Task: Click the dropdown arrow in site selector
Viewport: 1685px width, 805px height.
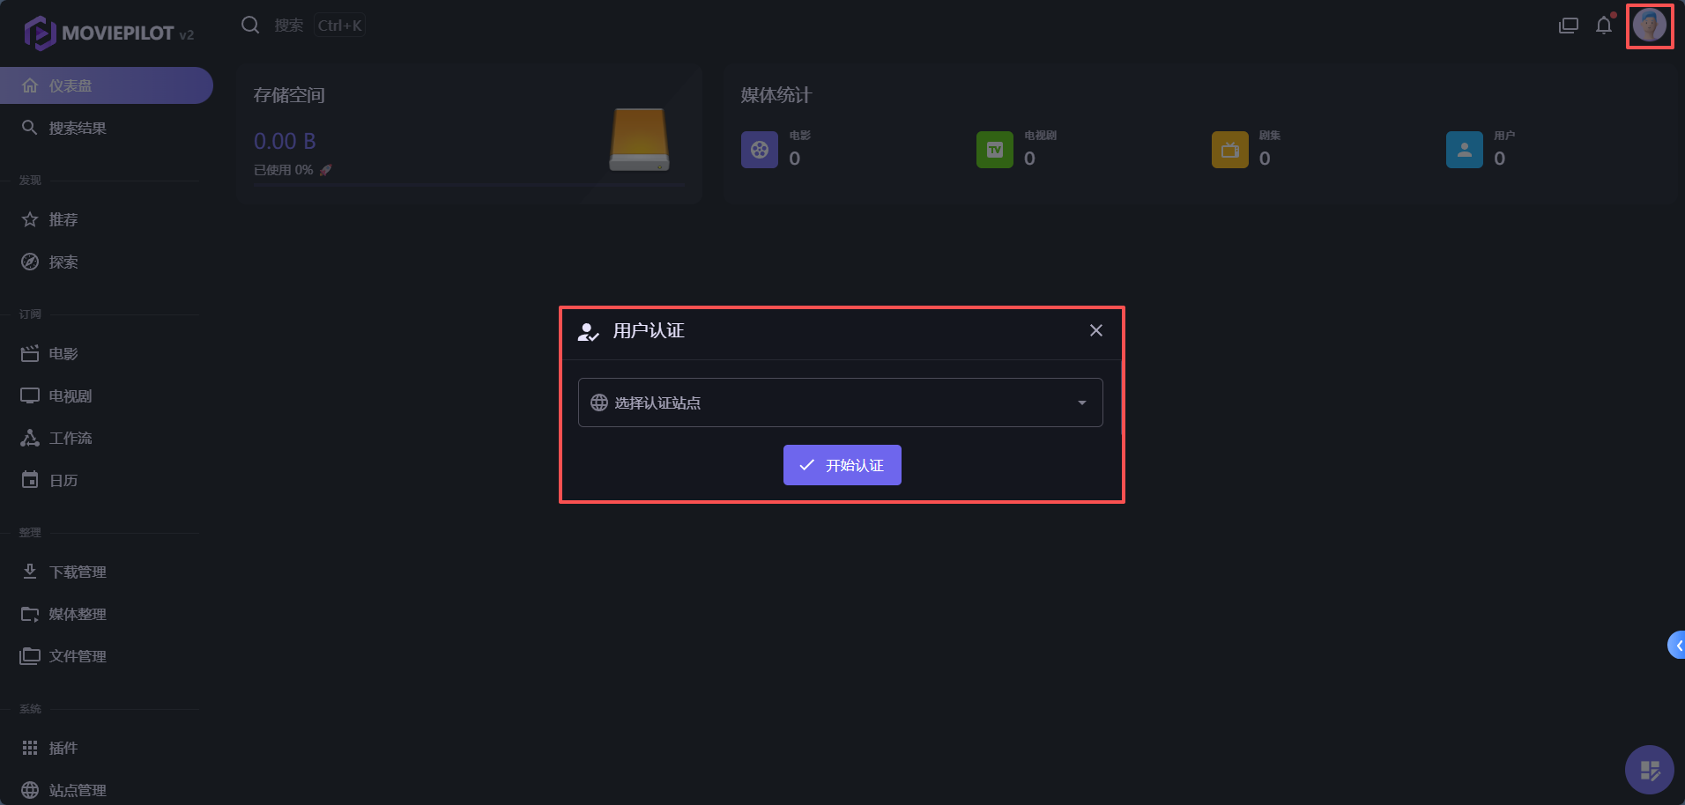Action: [x=1081, y=402]
